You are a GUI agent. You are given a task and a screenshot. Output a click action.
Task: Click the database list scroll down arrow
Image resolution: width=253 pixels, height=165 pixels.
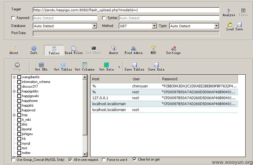(x=85, y=154)
